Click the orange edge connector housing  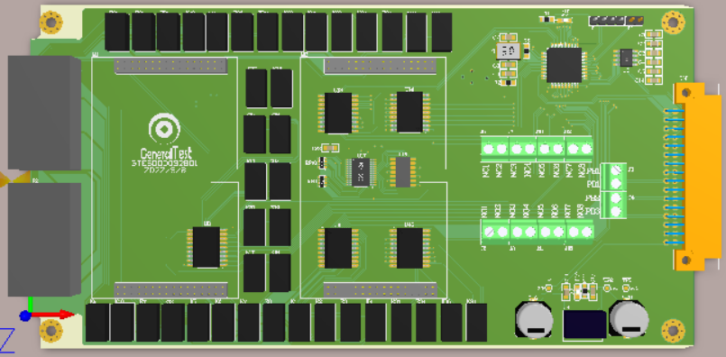click(x=697, y=177)
